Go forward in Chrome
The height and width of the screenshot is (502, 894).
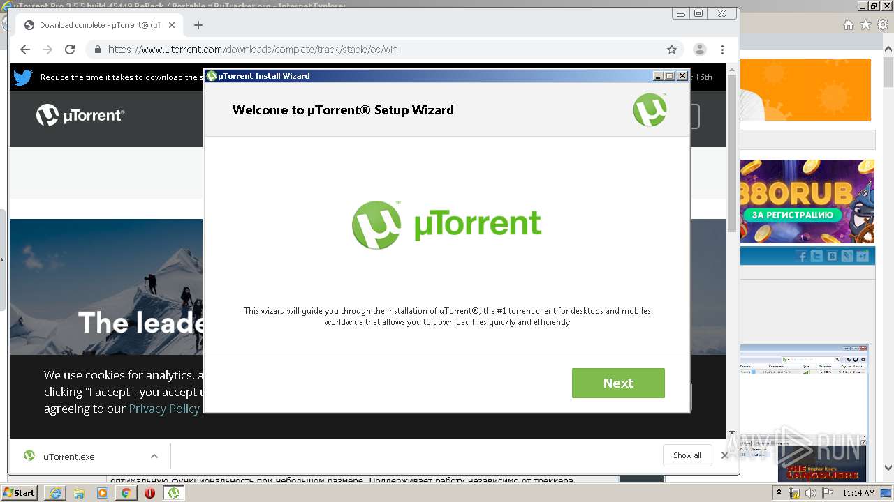pos(47,50)
